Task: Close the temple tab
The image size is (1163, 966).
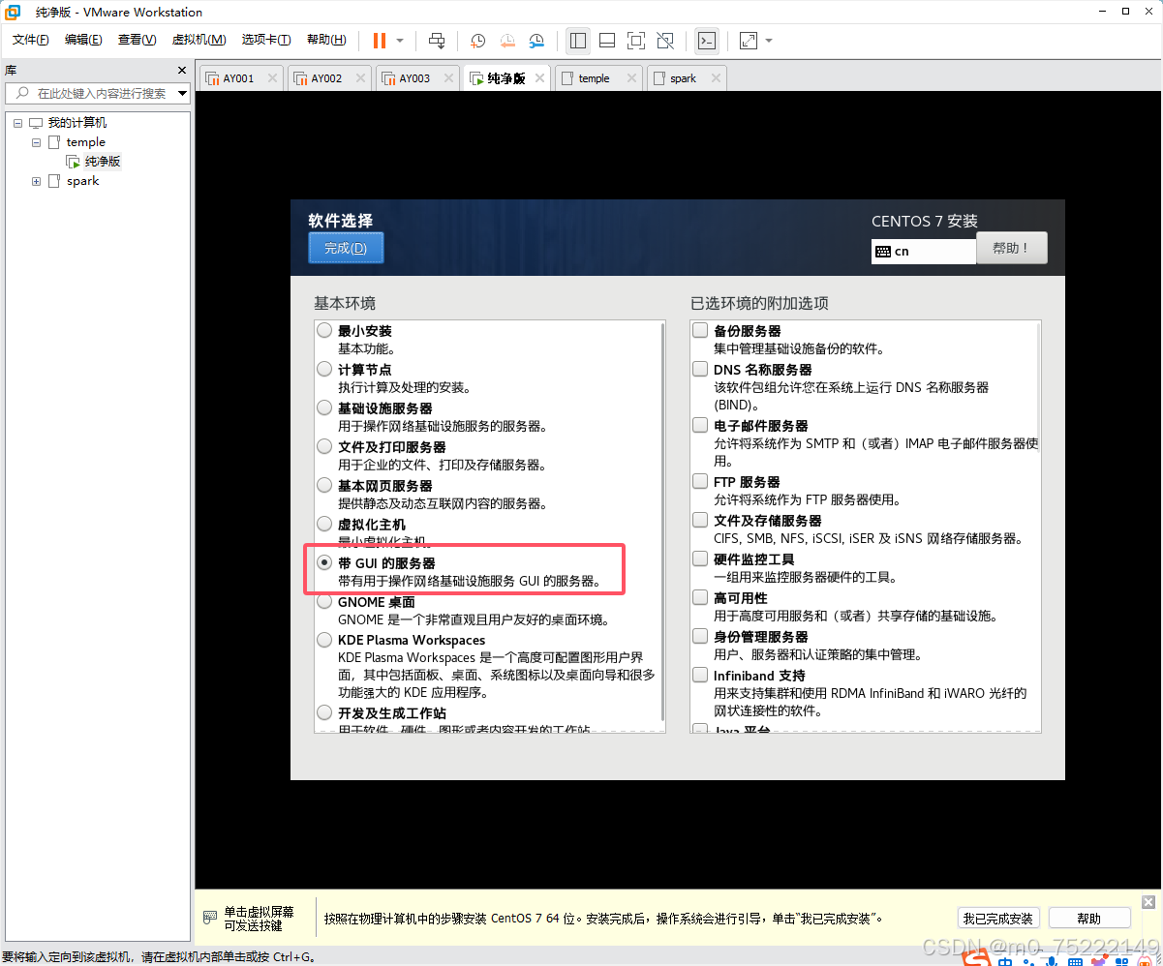Action: 630,78
